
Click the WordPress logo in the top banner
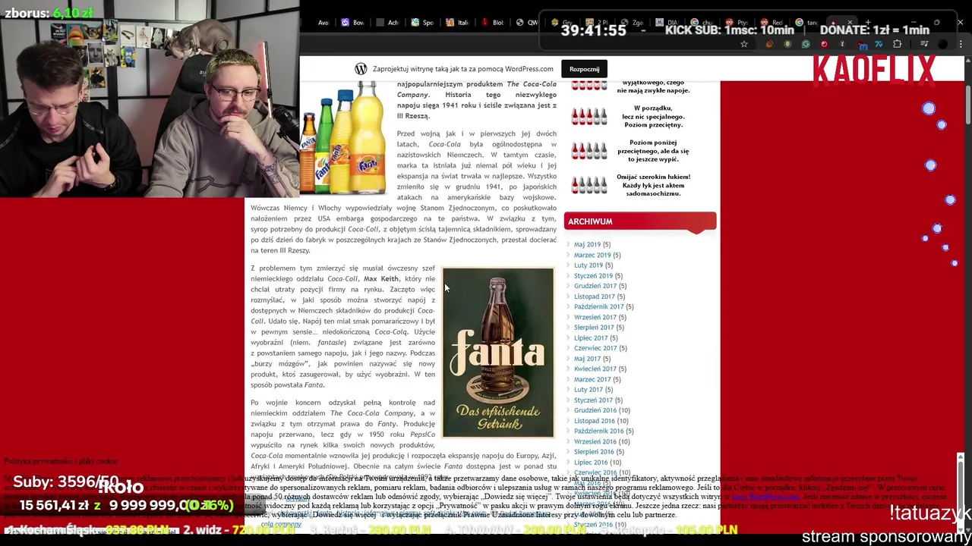tap(361, 69)
